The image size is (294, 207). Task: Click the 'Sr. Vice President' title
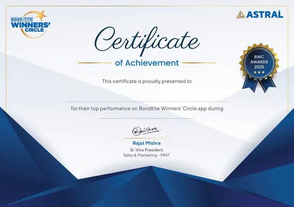pos(147,150)
